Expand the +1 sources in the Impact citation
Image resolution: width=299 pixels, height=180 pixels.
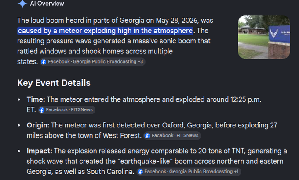pyautogui.click(x=237, y=171)
